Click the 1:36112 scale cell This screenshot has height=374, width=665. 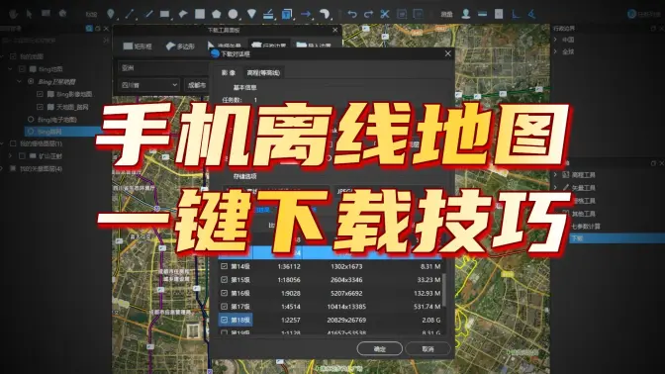pos(289,267)
